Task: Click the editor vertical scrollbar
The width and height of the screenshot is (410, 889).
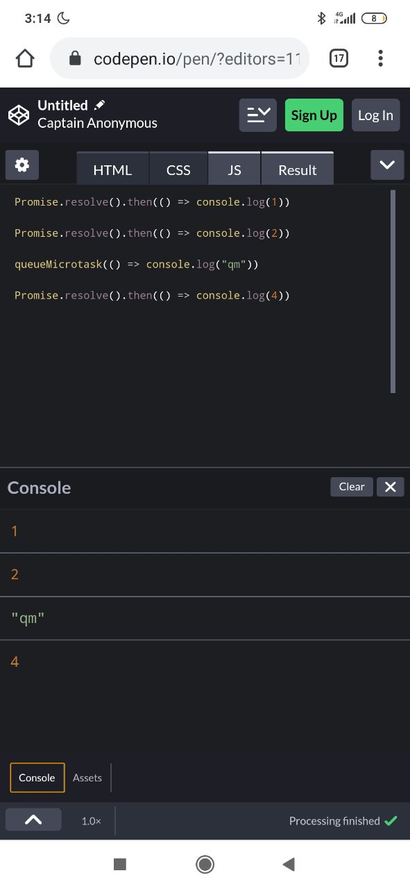Action: point(393,291)
